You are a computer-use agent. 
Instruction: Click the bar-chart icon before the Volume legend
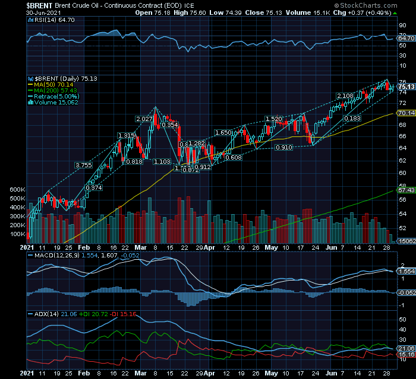30,103
